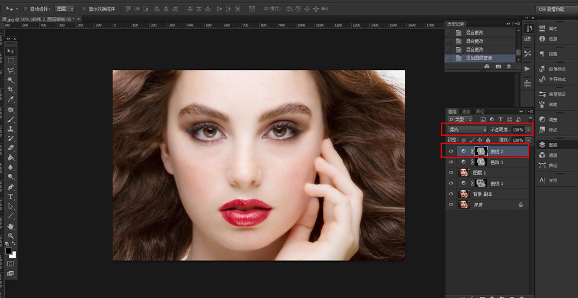Open the History panel flyout menu

[517, 24]
